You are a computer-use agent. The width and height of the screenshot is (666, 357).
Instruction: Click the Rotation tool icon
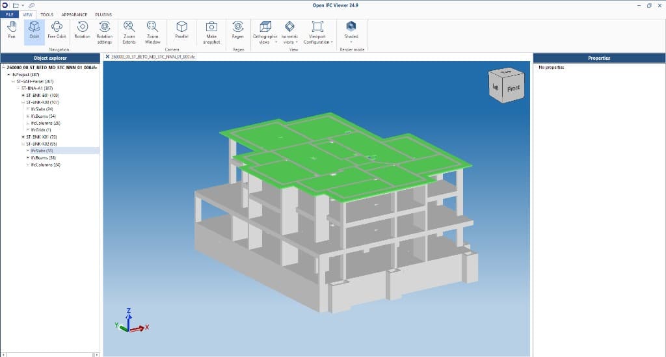coord(82,27)
